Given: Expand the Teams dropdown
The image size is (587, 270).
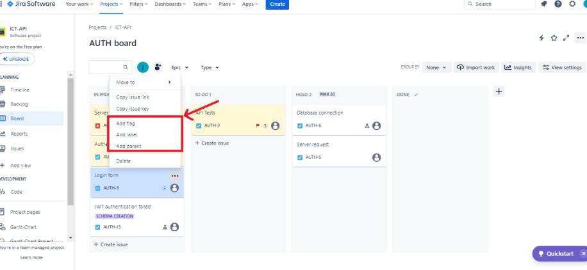Looking at the screenshot, I should click(202, 4).
